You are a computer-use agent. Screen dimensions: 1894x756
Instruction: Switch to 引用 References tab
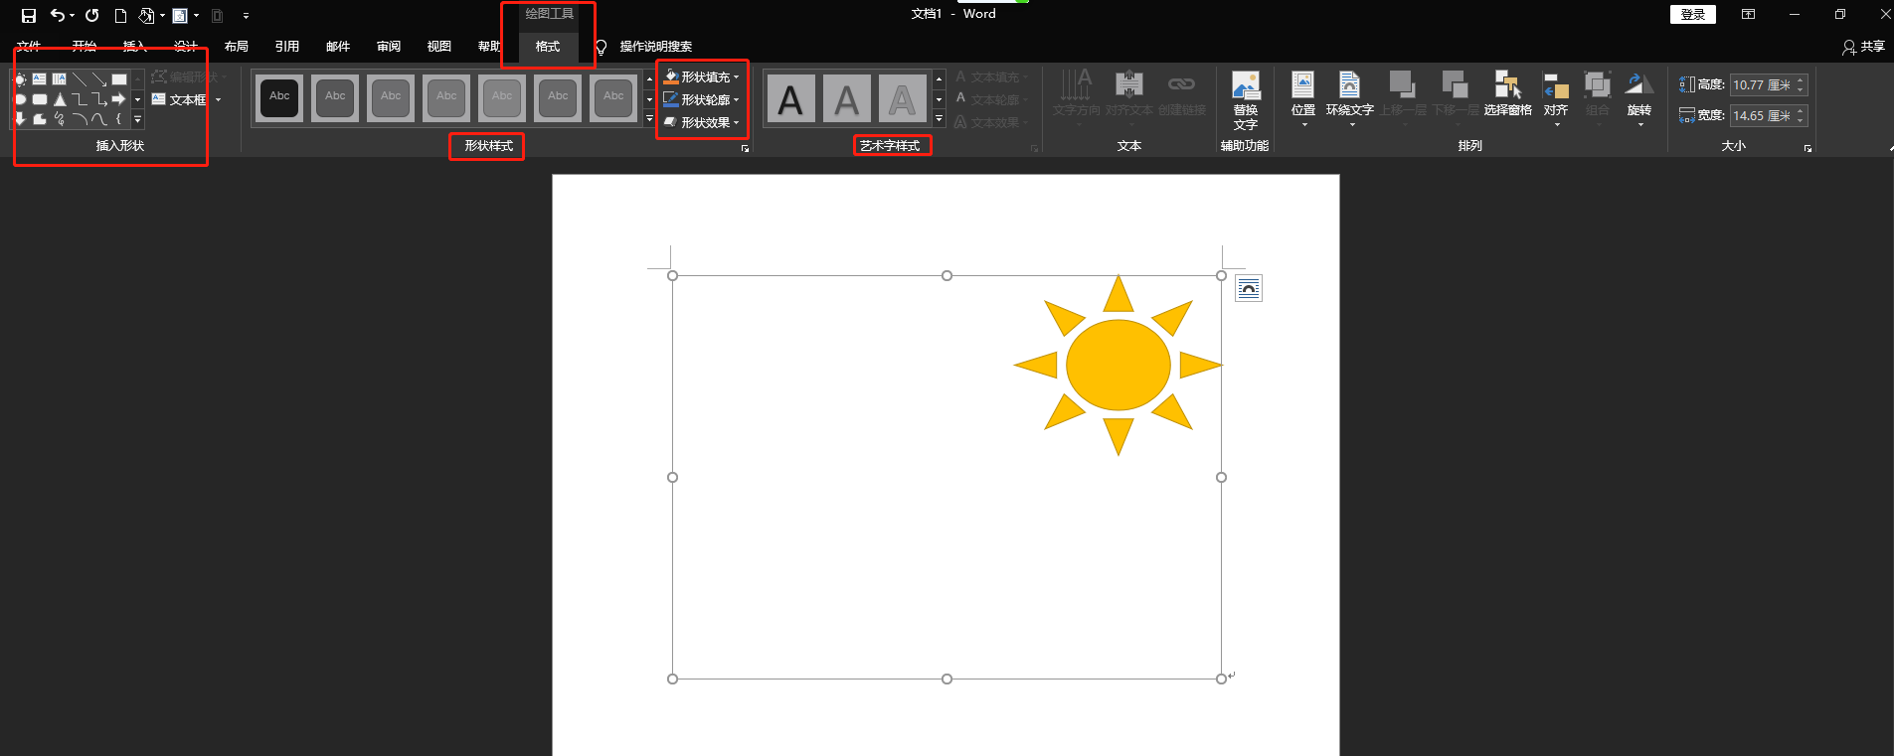(x=287, y=47)
